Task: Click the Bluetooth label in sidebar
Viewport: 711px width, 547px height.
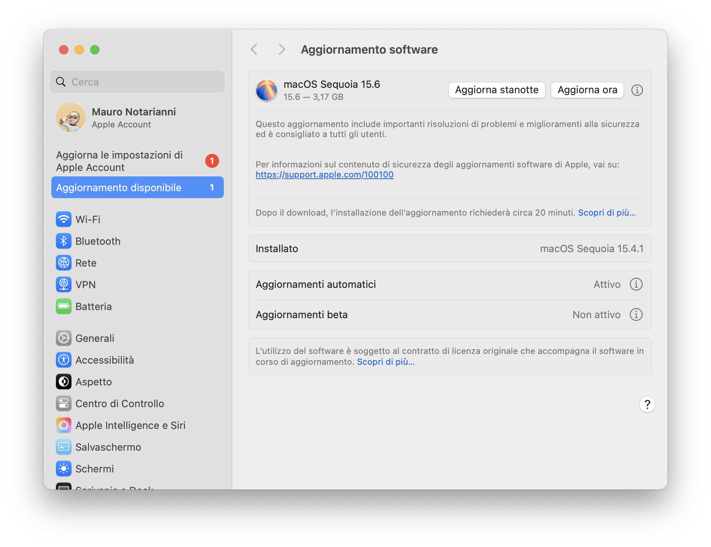Action: click(98, 241)
